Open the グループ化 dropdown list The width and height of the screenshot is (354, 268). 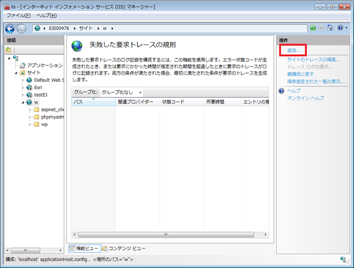[122, 92]
